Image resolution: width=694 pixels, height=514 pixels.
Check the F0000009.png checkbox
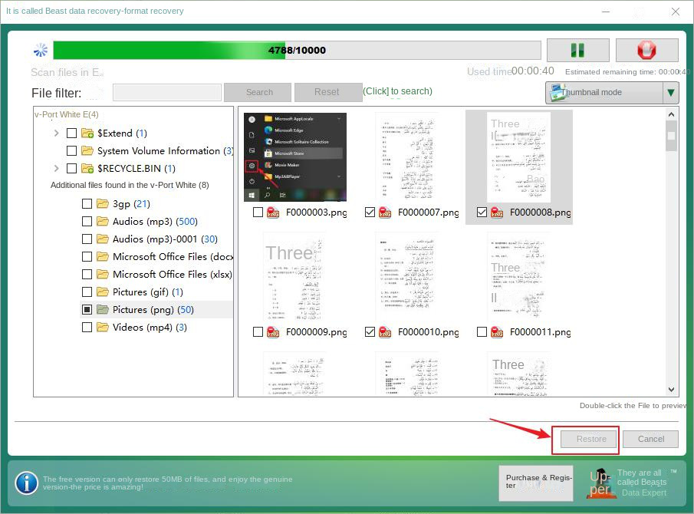click(258, 332)
